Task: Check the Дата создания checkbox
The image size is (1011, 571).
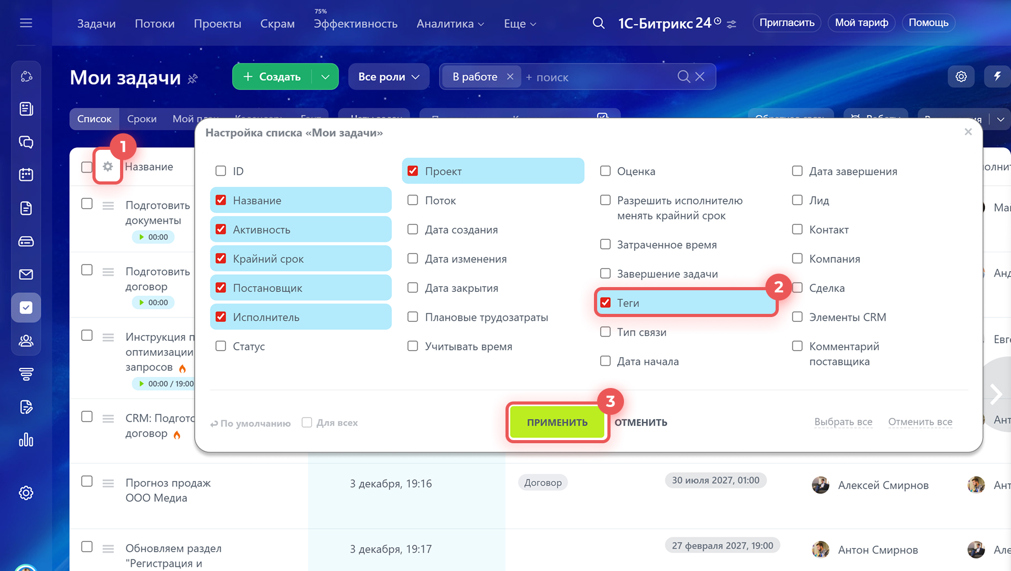Action: point(413,229)
